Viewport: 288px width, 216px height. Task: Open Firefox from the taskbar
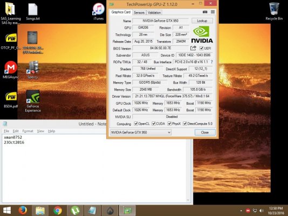[x=23, y=210]
